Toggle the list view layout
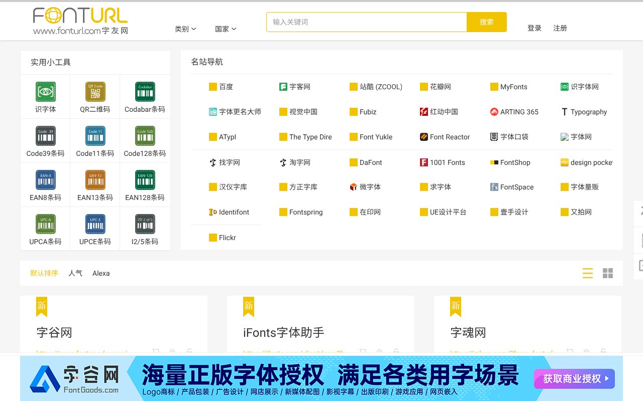 [x=588, y=273]
